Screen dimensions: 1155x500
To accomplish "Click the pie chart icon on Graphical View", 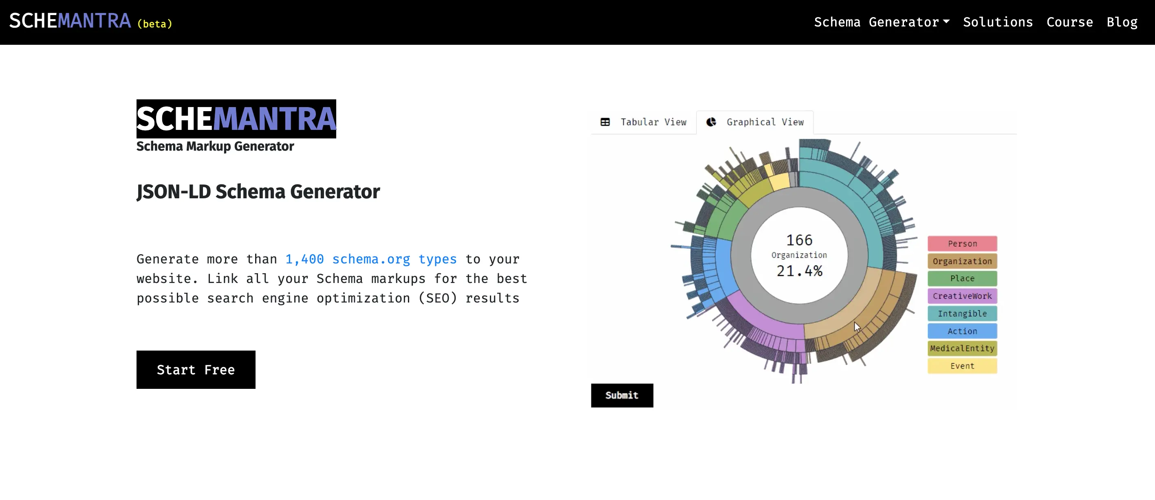I will (711, 122).
